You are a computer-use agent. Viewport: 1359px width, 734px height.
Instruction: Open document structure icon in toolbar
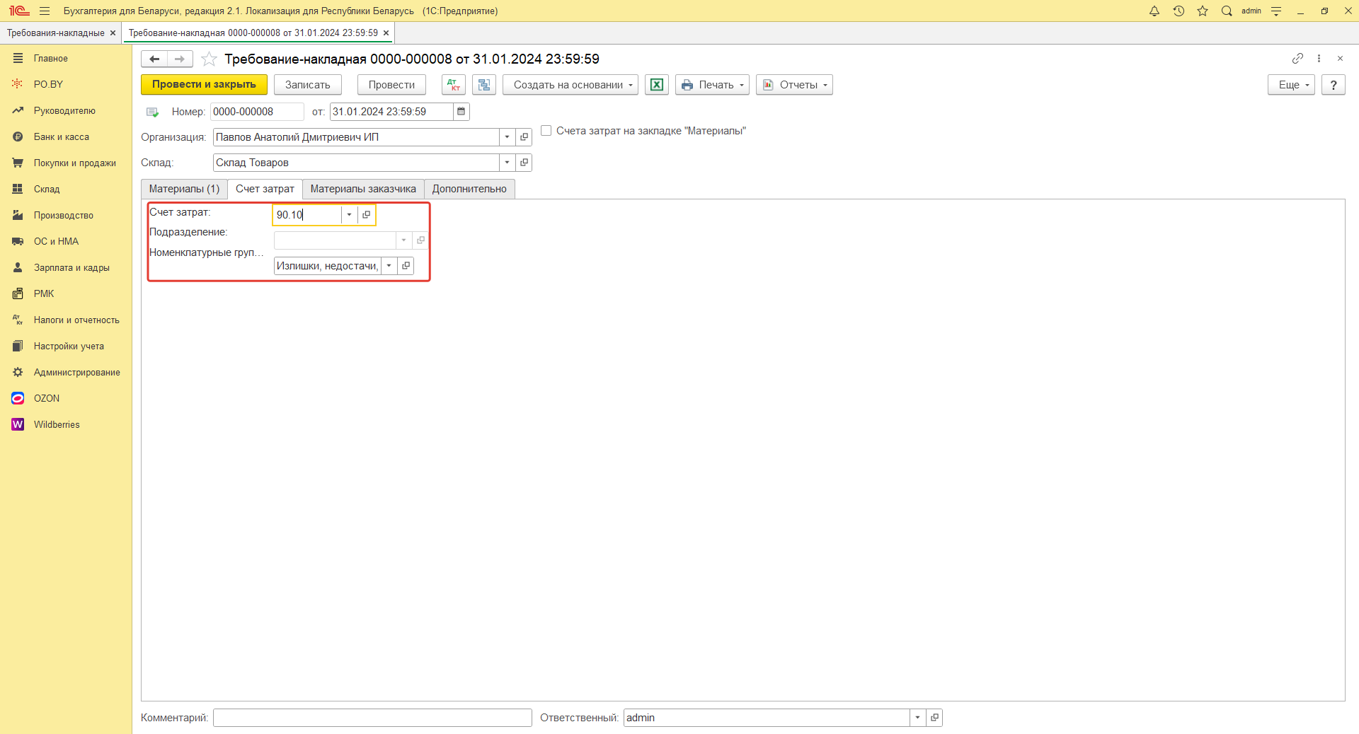(x=484, y=85)
